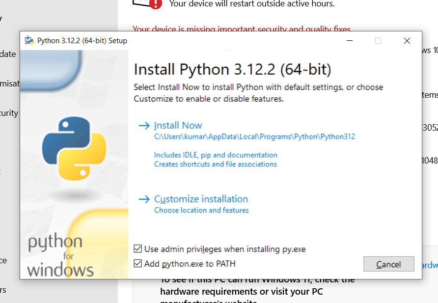Click the greyed-out maximize button of Python Setup
This screenshot has height=303, width=438.
coord(378,41)
